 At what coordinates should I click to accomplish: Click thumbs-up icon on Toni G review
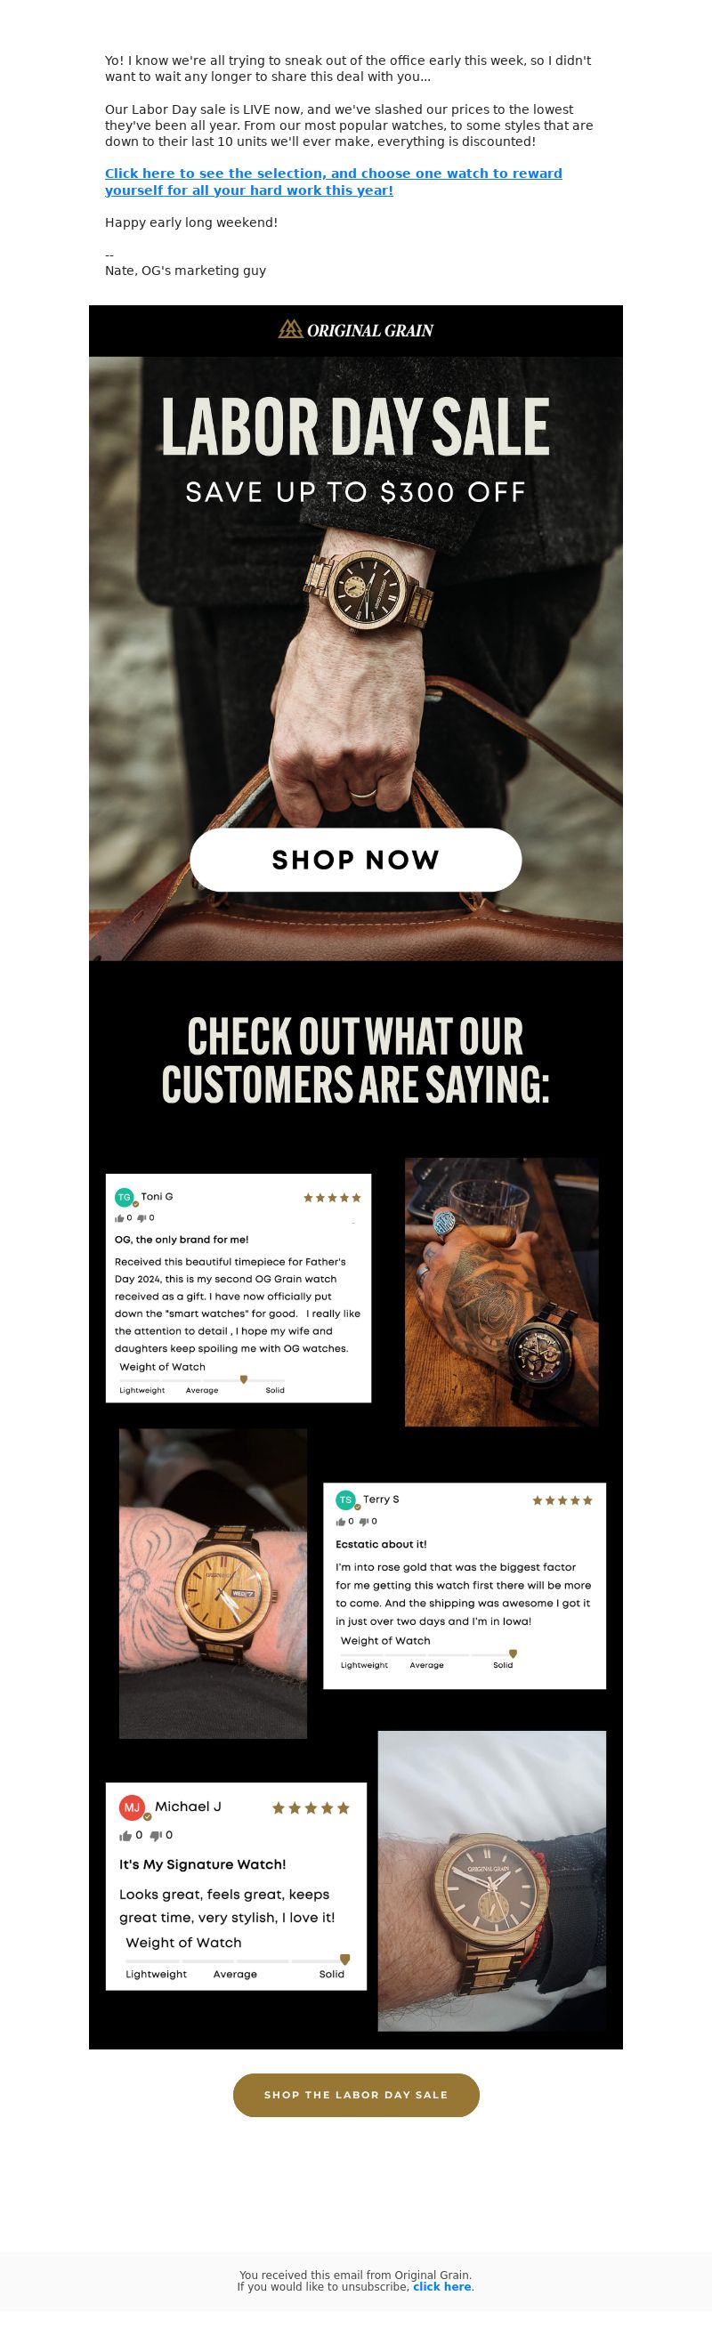click(x=119, y=1218)
